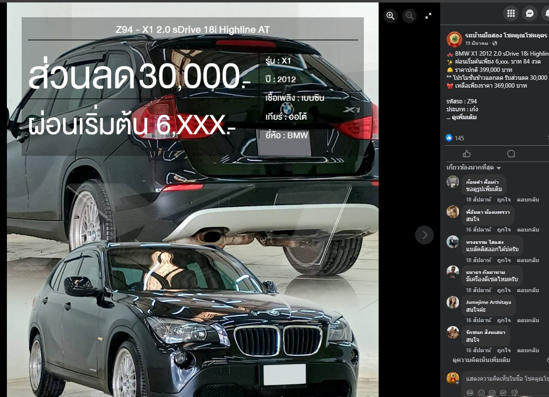Screen dimensions: 549x397
Task: Open ธนาธร กัลยานาม commenter avatar
Action: coord(452,272)
